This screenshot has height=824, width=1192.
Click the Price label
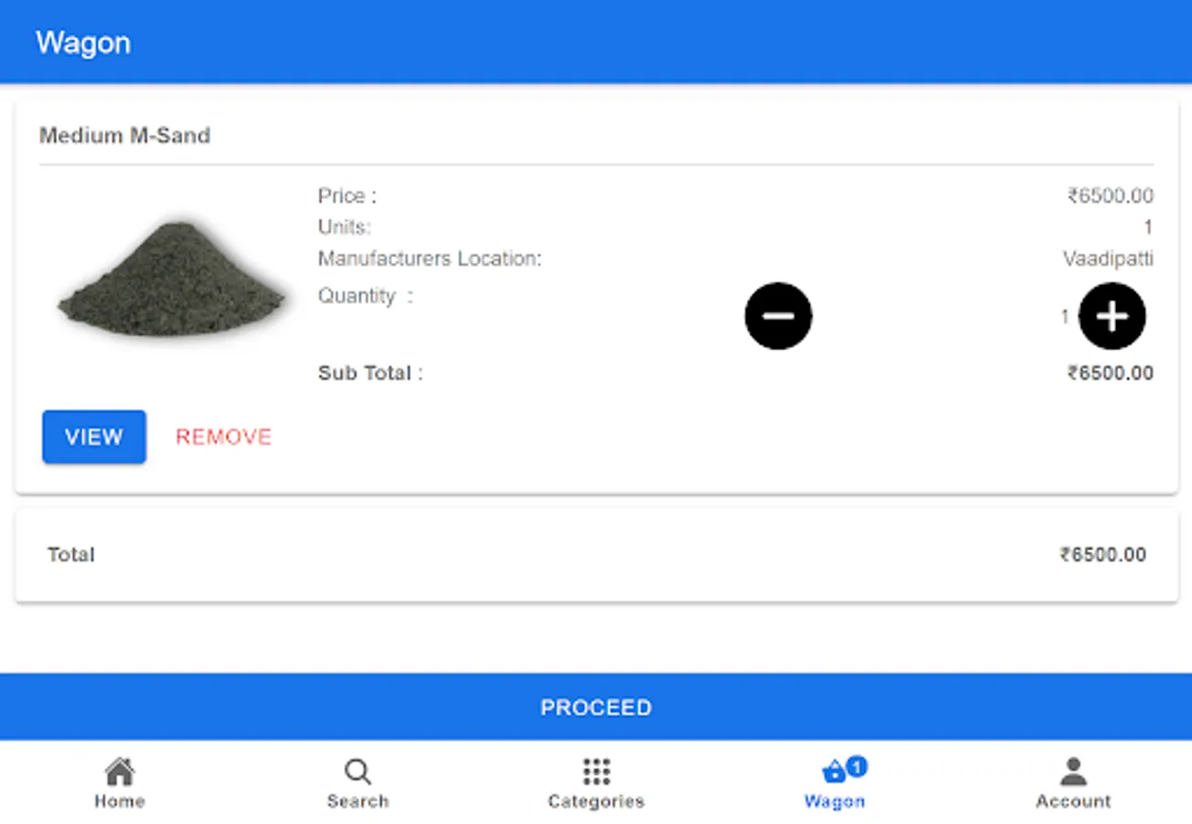pyautogui.click(x=348, y=195)
